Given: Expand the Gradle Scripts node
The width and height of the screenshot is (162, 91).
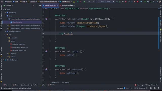Looking at the screenshot, I should tap(4, 60).
